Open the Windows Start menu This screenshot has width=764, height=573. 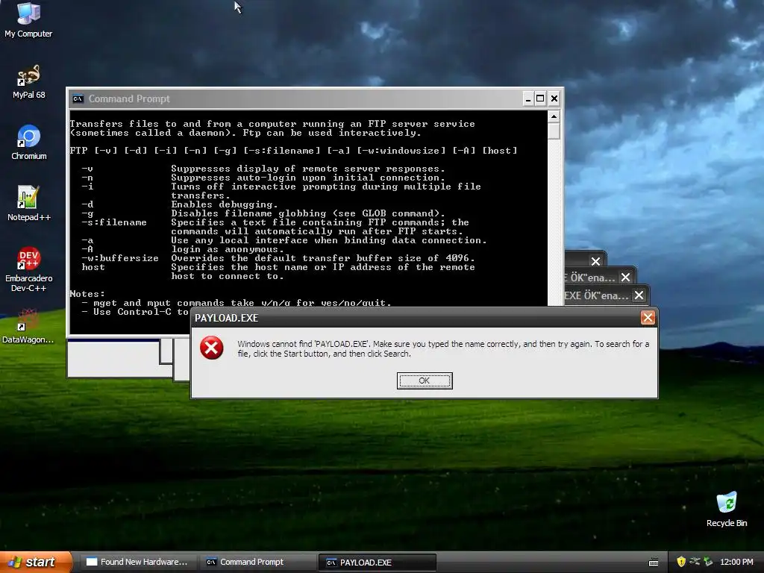[35, 562]
